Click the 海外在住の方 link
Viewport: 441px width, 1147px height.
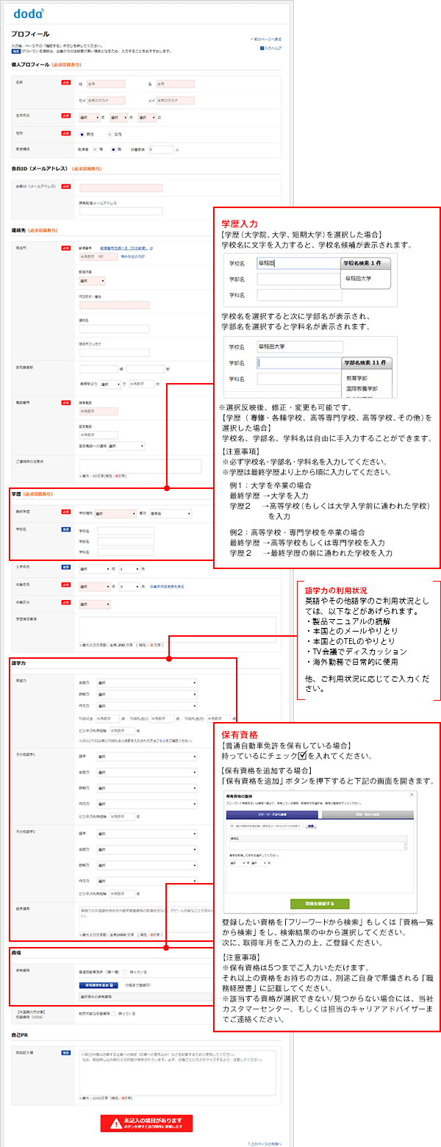132,257
